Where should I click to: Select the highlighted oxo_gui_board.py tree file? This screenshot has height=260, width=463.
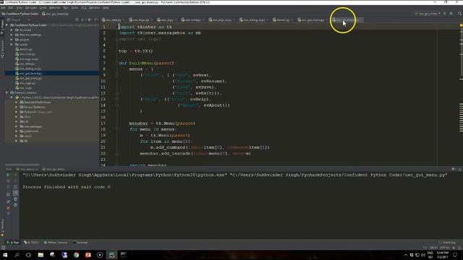point(52,74)
